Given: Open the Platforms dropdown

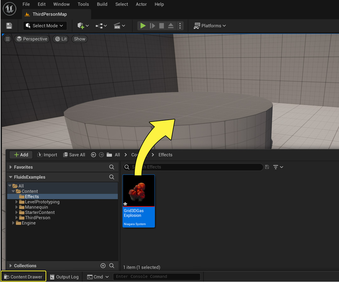Looking at the screenshot, I should [210, 25].
